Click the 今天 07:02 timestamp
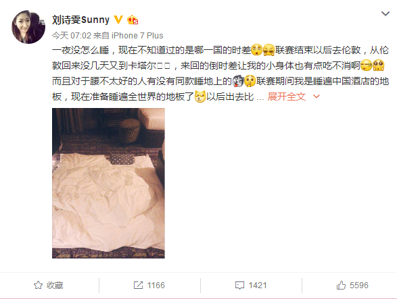This screenshot has width=397, height=299. (72, 36)
